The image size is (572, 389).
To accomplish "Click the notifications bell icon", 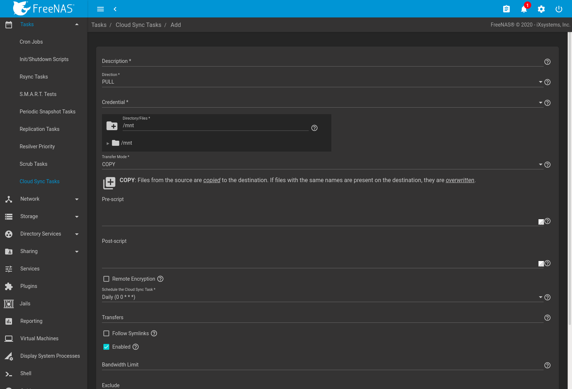I will point(524,9).
